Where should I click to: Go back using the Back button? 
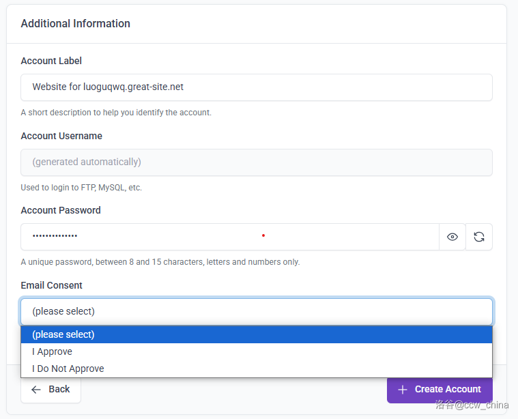[x=51, y=389]
